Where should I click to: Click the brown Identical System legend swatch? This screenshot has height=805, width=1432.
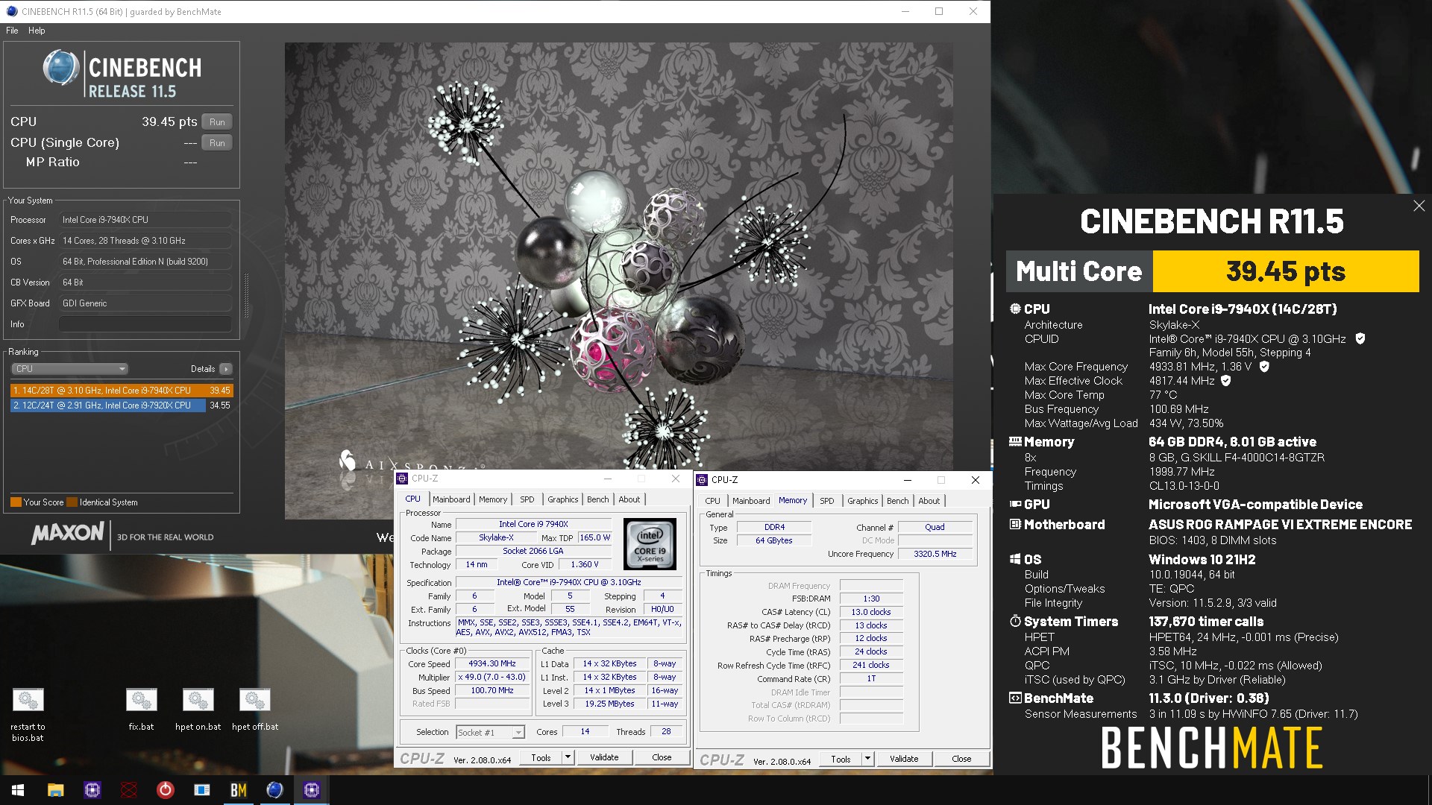coord(72,502)
